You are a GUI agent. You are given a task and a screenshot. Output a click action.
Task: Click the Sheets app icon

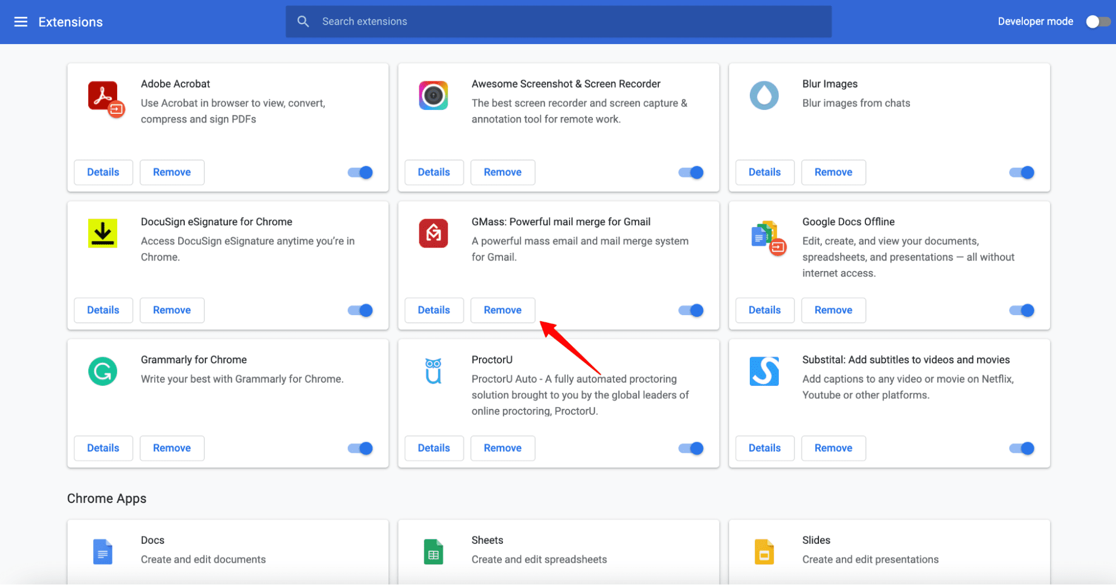433,552
